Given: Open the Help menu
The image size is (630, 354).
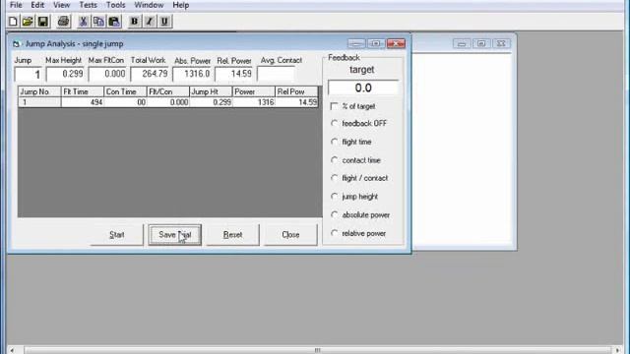Looking at the screenshot, I should pyautogui.click(x=181, y=5).
